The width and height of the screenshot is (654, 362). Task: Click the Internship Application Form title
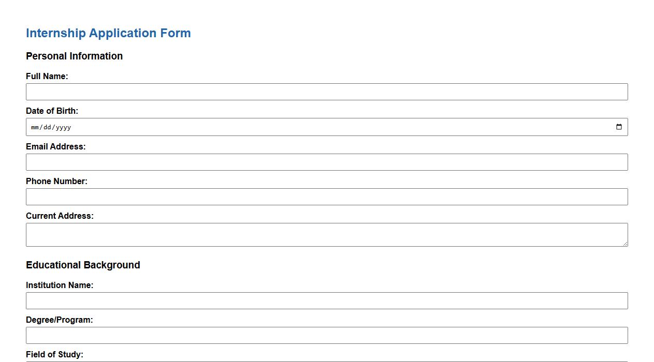[108, 33]
